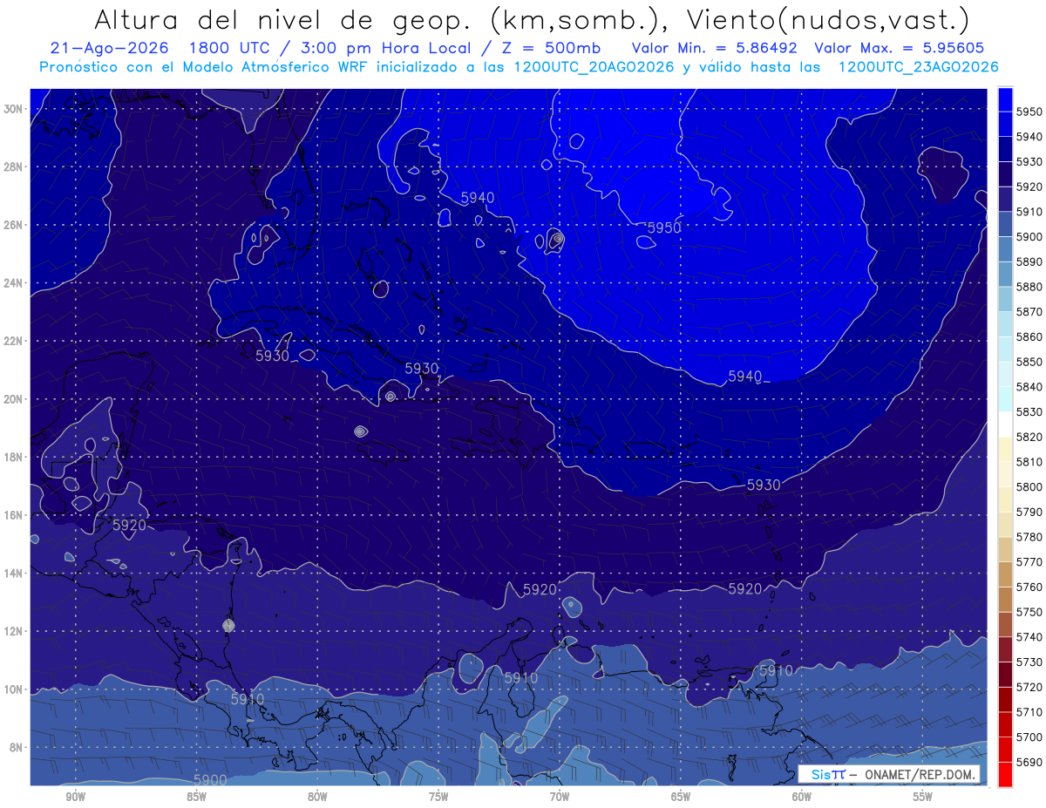
Task: Click the colorbar tick label 5840
Action: [1029, 387]
